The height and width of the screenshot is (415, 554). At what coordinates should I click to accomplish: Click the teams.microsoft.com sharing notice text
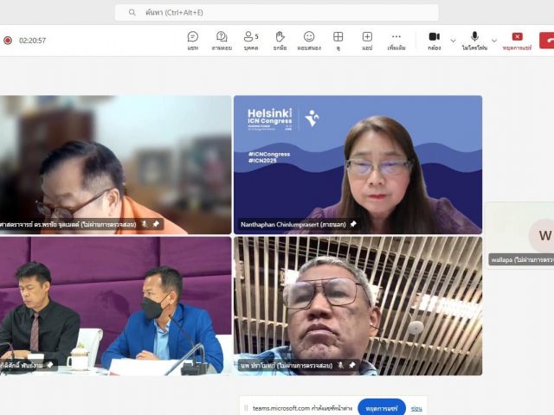(x=303, y=408)
